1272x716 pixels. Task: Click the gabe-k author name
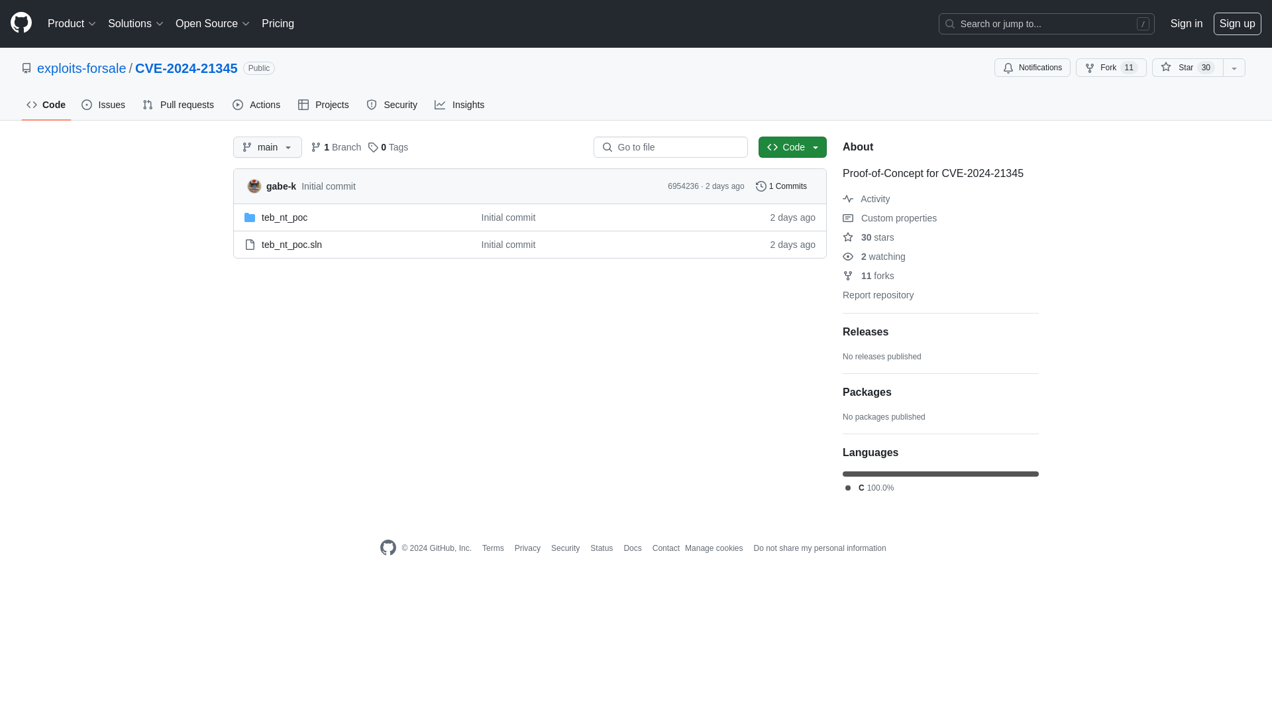pyautogui.click(x=281, y=186)
